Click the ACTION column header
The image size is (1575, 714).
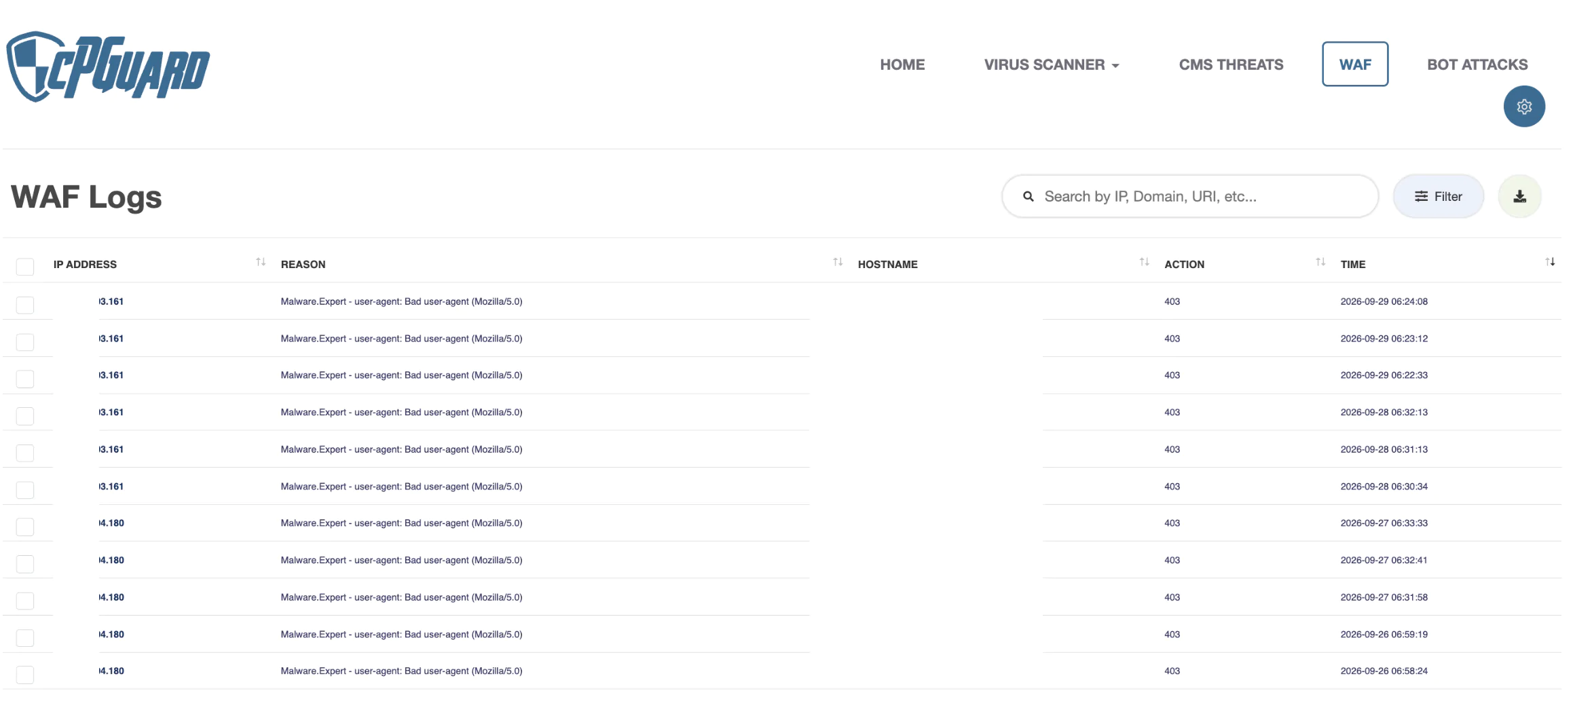[1184, 265]
